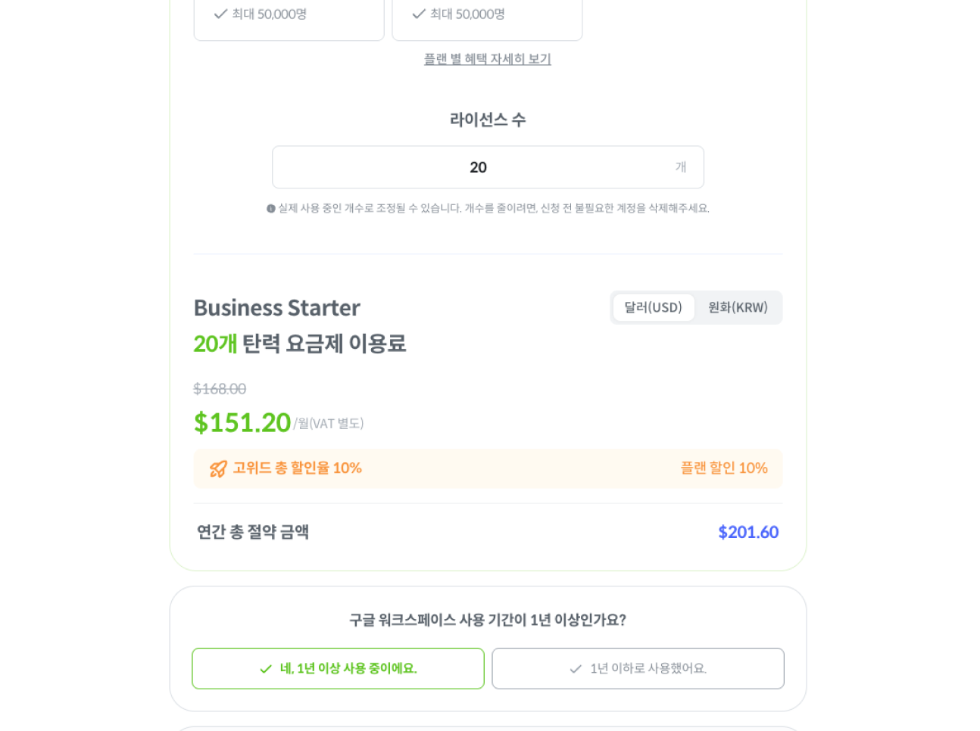Choose "1년 이하로 사용했어요." option
The image size is (980, 731).
(x=638, y=668)
